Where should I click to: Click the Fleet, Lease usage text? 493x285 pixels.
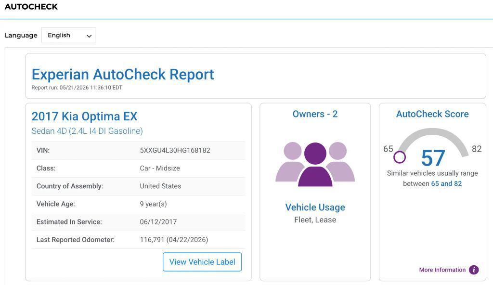[315, 220]
